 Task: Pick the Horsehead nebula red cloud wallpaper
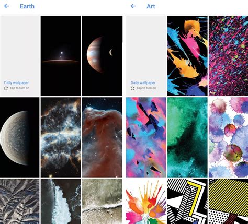tap(102, 137)
